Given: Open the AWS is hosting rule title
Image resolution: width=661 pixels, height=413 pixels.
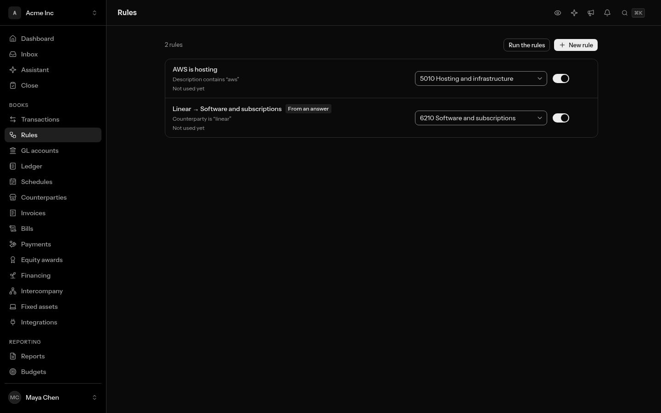Looking at the screenshot, I should [x=195, y=69].
